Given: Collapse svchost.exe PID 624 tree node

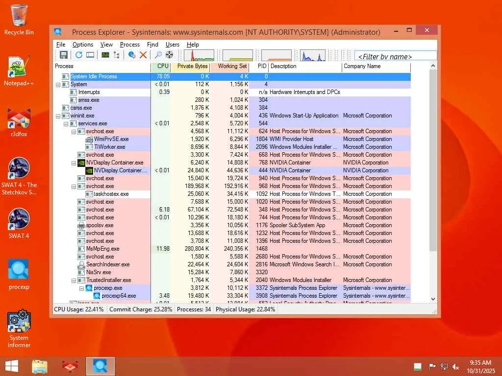Looking at the screenshot, I should (x=74, y=132).
